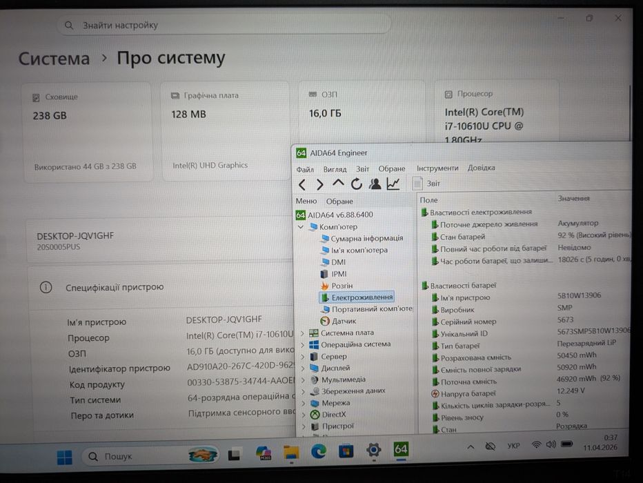This screenshot has height=483, width=643.
Task: Open the volume speaker tray icon
Action: [x=551, y=444]
